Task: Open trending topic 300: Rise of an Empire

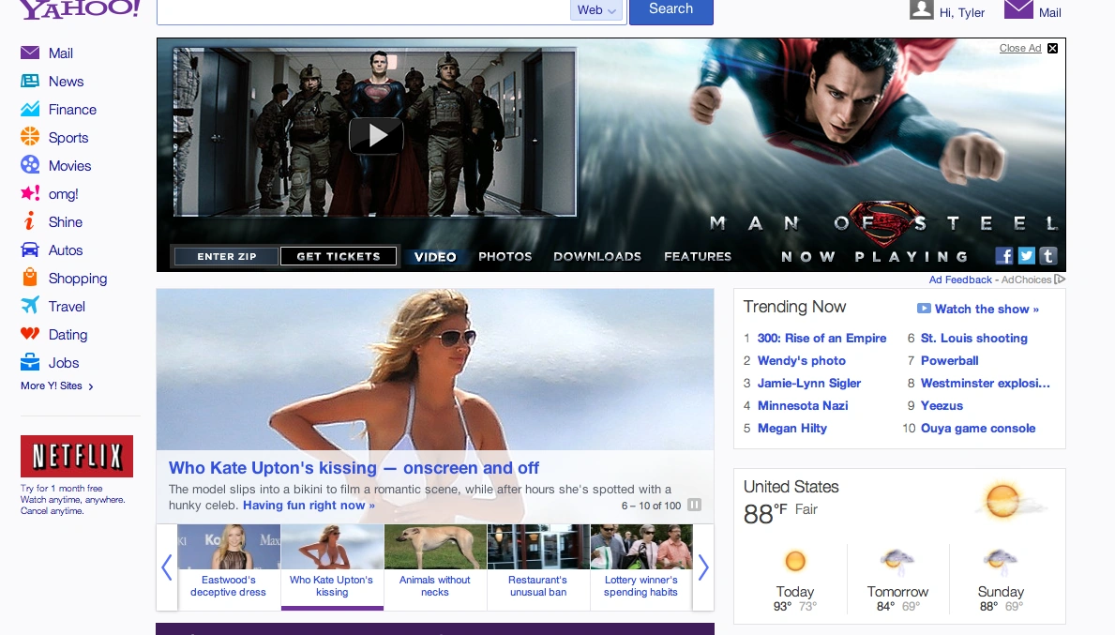Action: (821, 338)
